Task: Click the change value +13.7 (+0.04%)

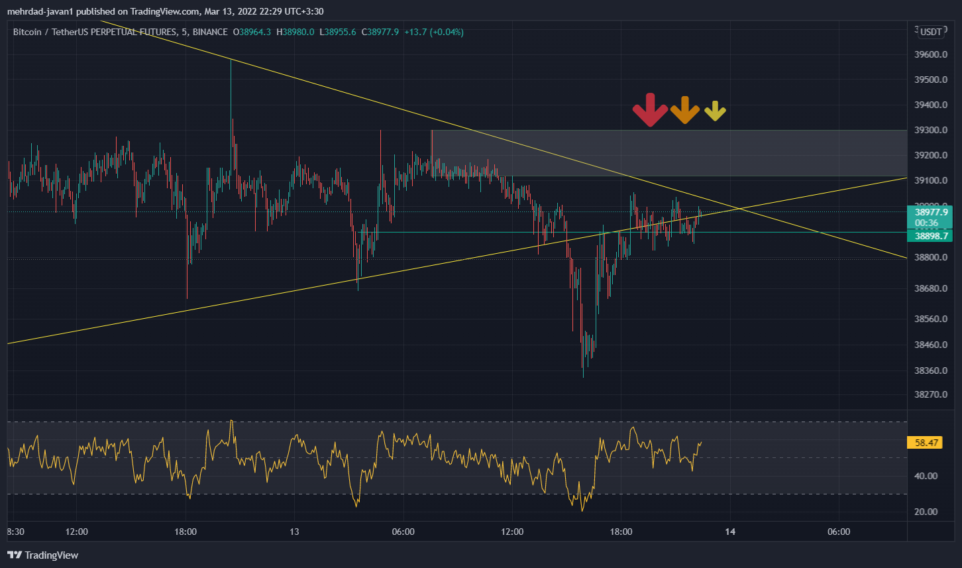Action: (434, 32)
